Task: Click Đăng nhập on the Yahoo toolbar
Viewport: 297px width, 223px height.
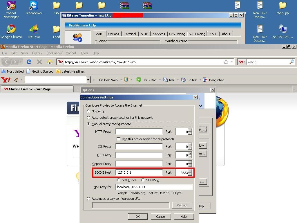Action: tap(213, 80)
